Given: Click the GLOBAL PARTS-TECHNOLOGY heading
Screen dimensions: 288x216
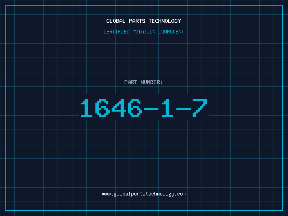Looking at the screenshot, I should (x=144, y=21).
